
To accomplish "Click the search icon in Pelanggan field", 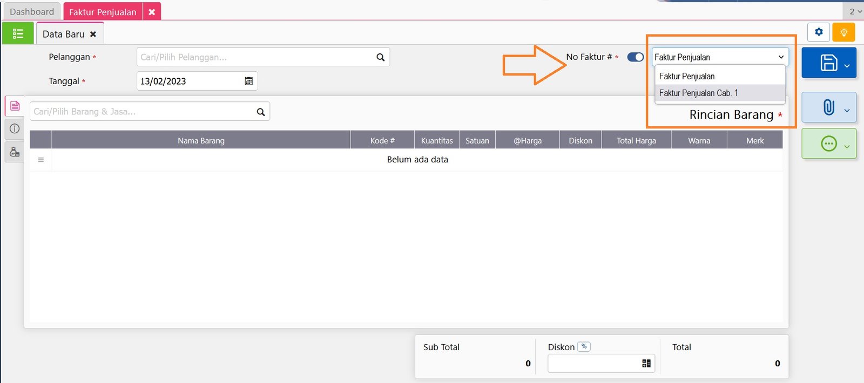I will pyautogui.click(x=380, y=57).
